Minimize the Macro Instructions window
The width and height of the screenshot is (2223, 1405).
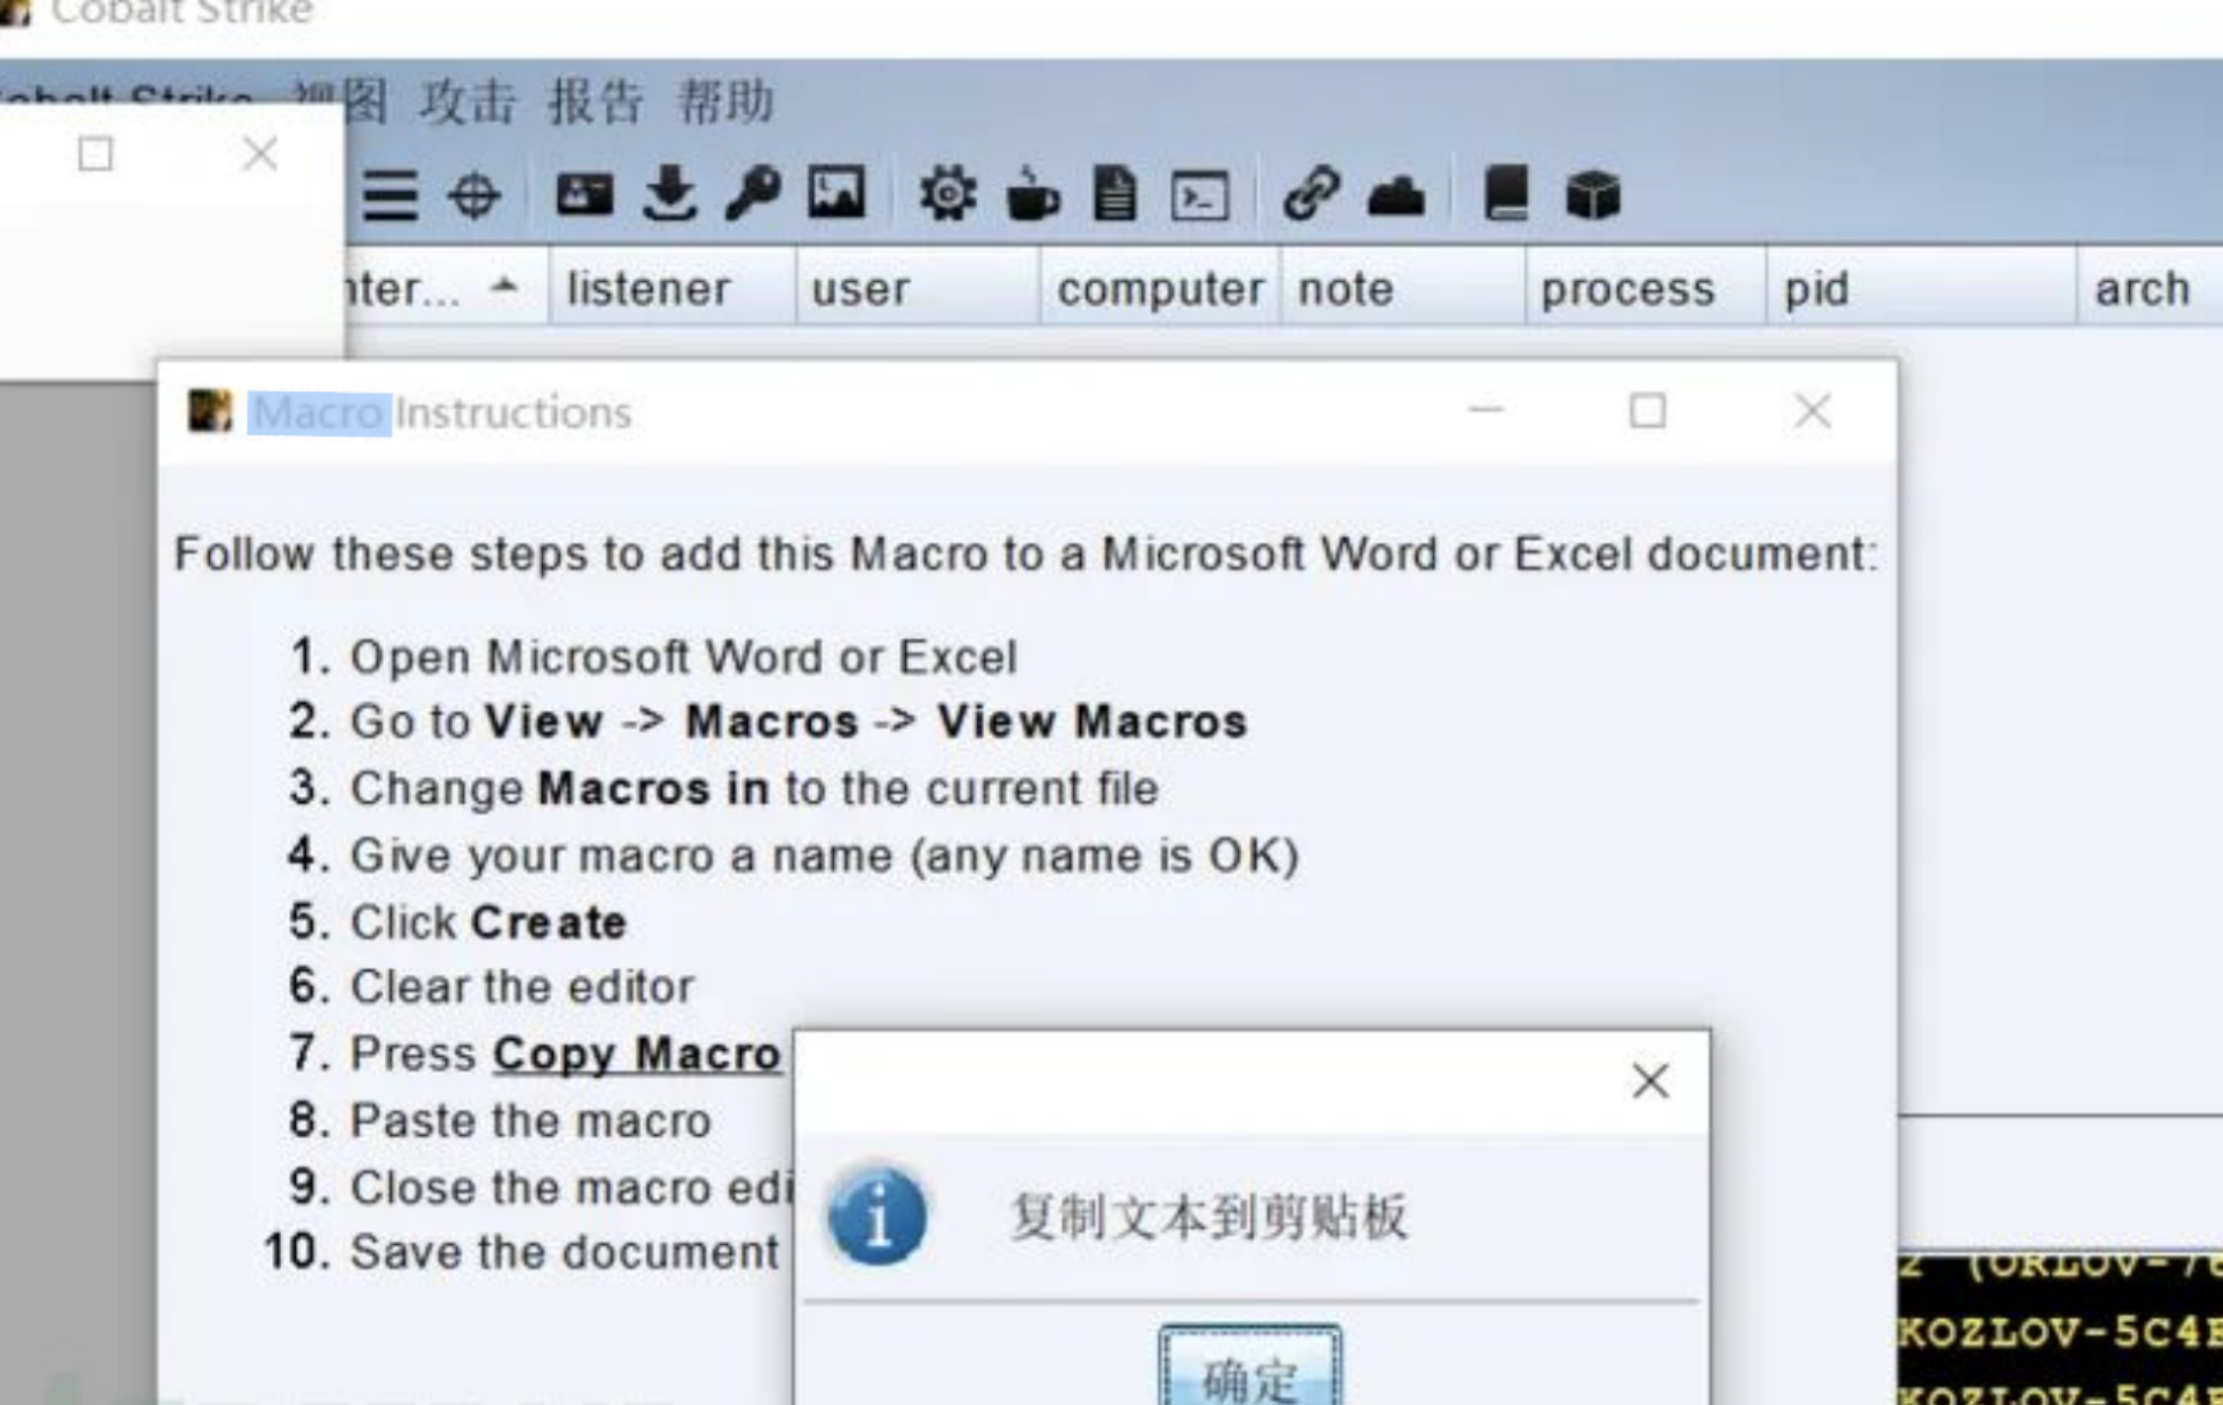(x=1486, y=411)
